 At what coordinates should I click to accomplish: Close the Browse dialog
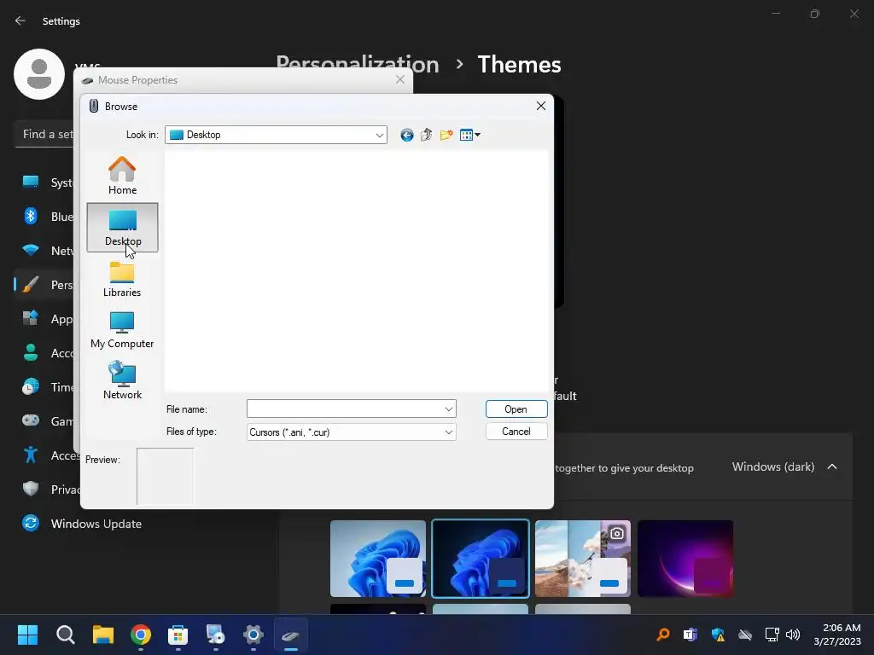click(x=540, y=106)
